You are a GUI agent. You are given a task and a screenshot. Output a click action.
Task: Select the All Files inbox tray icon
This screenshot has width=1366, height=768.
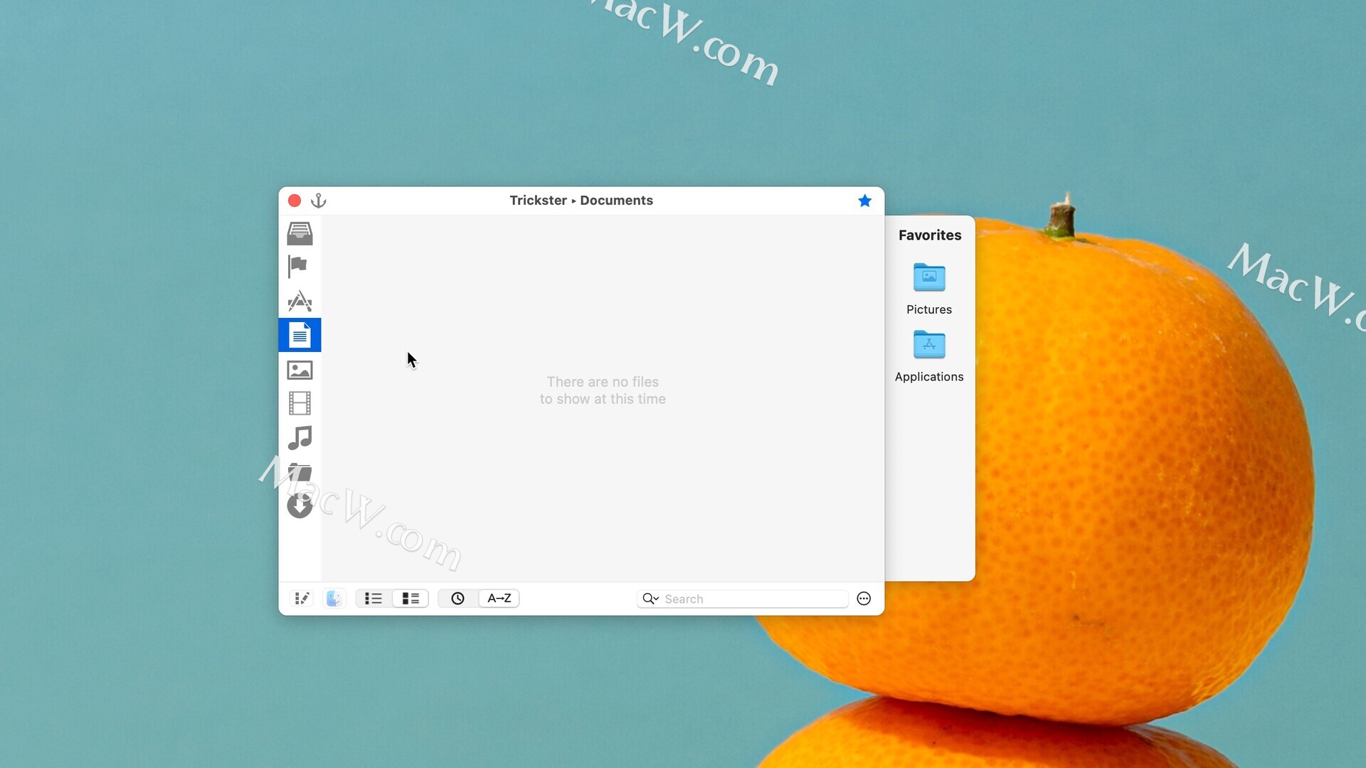(x=300, y=233)
